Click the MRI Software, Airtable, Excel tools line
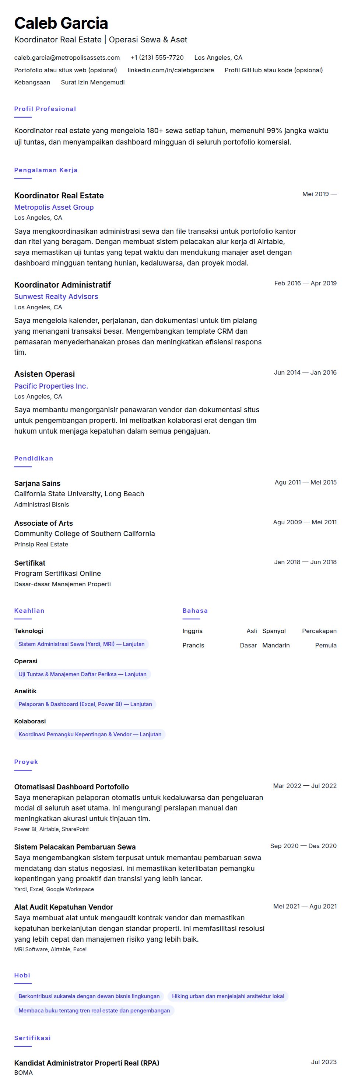 (50, 949)
